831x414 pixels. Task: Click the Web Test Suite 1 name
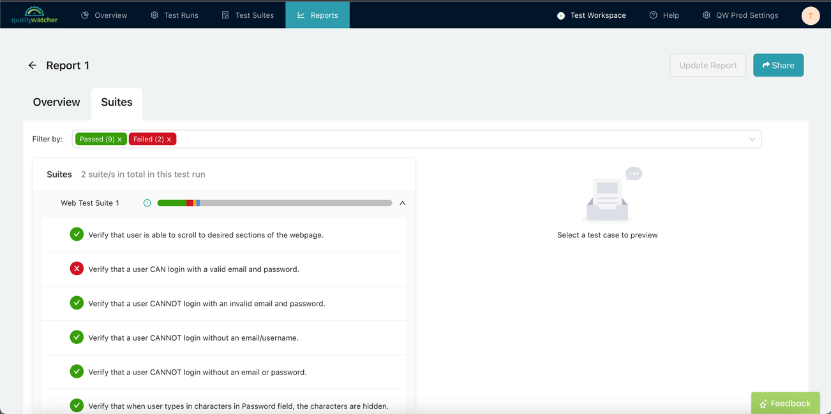[90, 203]
